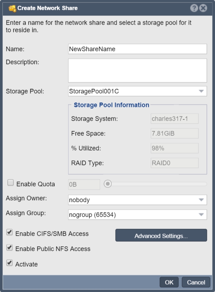
Task: Cancel the share creation dialog
Action: coord(196,282)
